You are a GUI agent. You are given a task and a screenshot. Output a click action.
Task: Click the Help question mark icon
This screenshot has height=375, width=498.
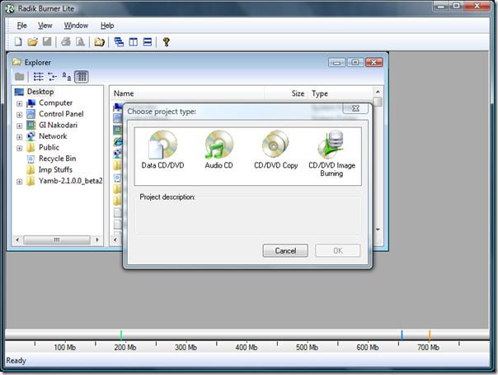166,42
